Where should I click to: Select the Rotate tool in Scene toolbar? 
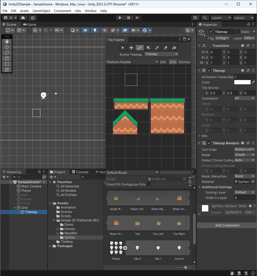(7, 53)
